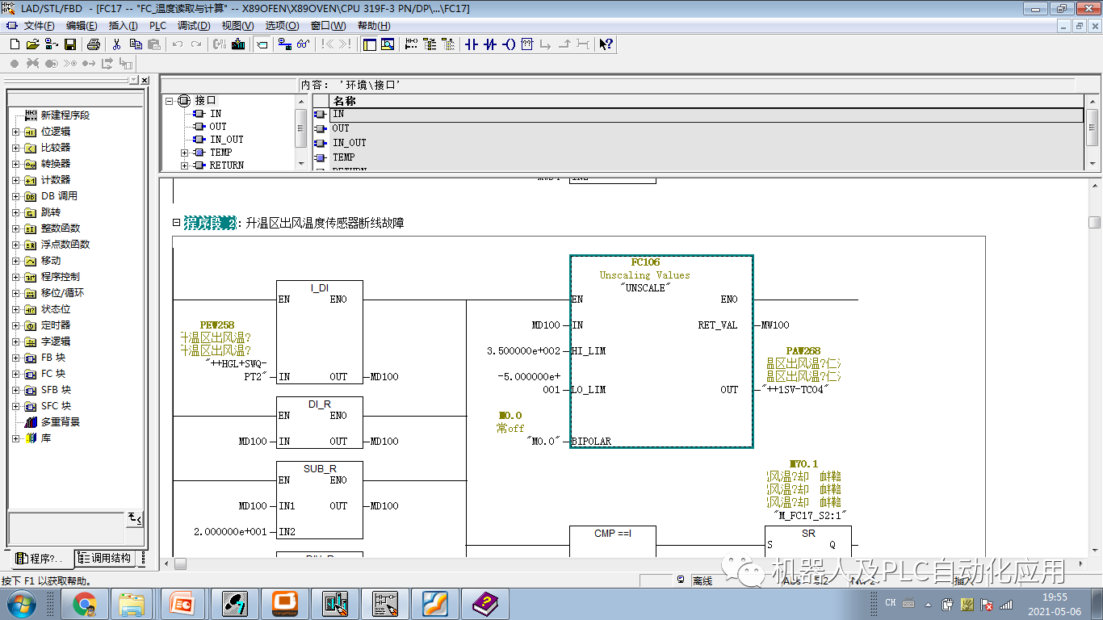Open the PLC menu
This screenshot has width=1103, height=620.
tap(158, 26)
